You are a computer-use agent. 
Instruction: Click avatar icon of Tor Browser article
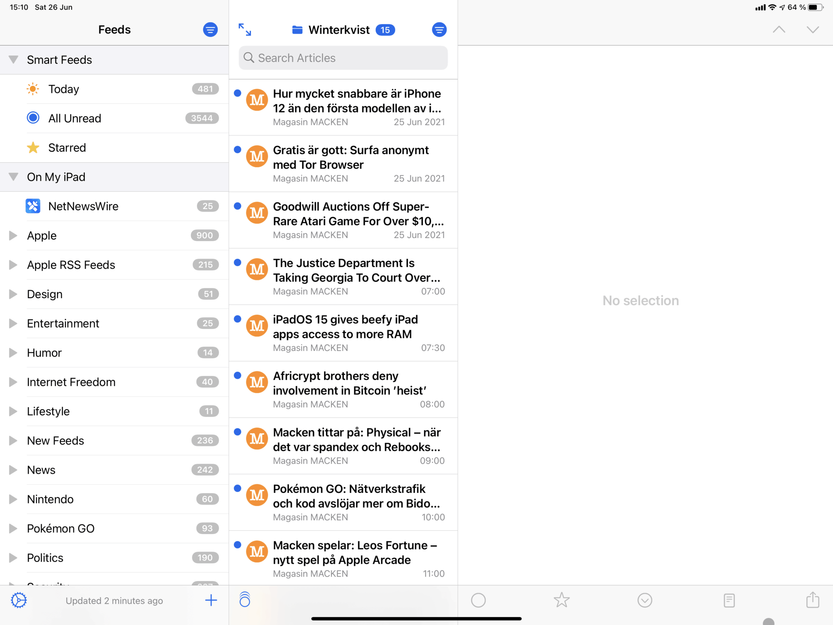point(257,156)
